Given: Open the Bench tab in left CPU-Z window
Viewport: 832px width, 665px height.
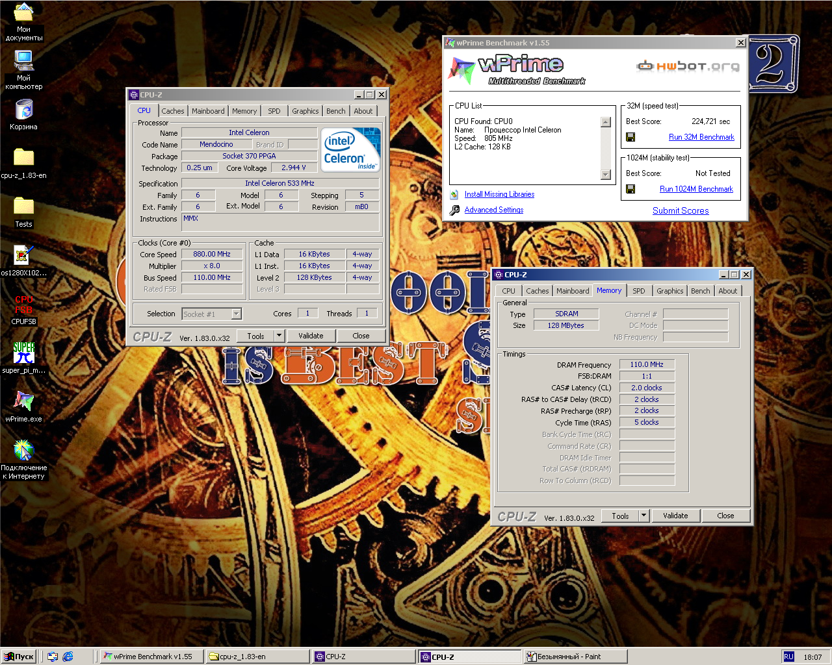Looking at the screenshot, I should (x=336, y=111).
